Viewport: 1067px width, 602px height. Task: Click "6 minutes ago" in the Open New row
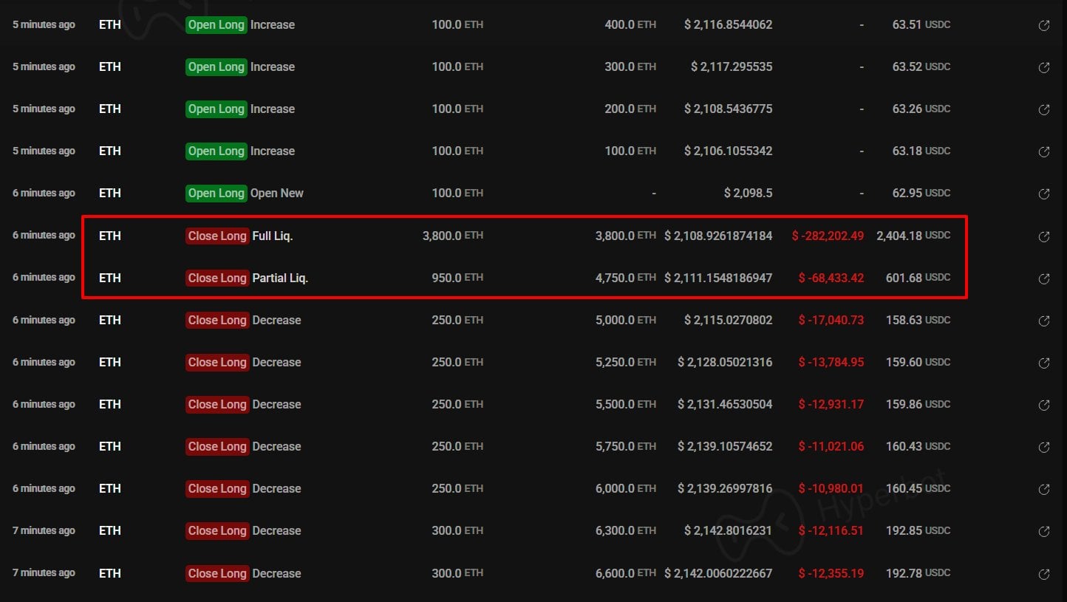pos(44,193)
